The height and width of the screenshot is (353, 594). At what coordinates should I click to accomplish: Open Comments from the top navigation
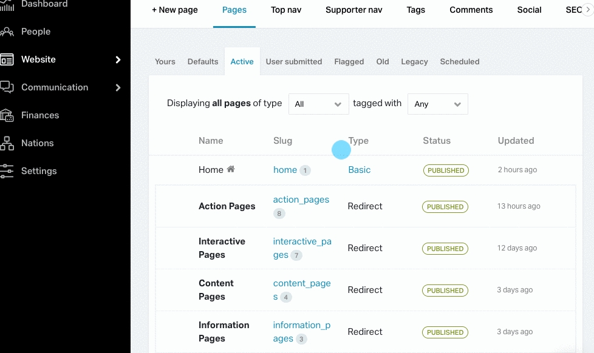tap(471, 10)
